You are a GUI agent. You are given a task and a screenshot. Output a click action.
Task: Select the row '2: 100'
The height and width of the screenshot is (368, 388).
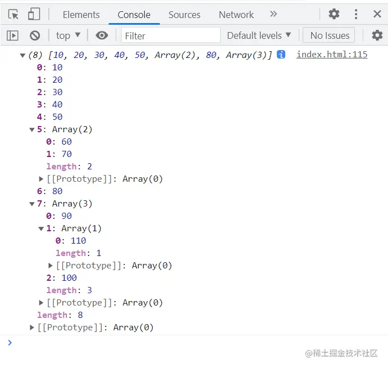[61, 278]
